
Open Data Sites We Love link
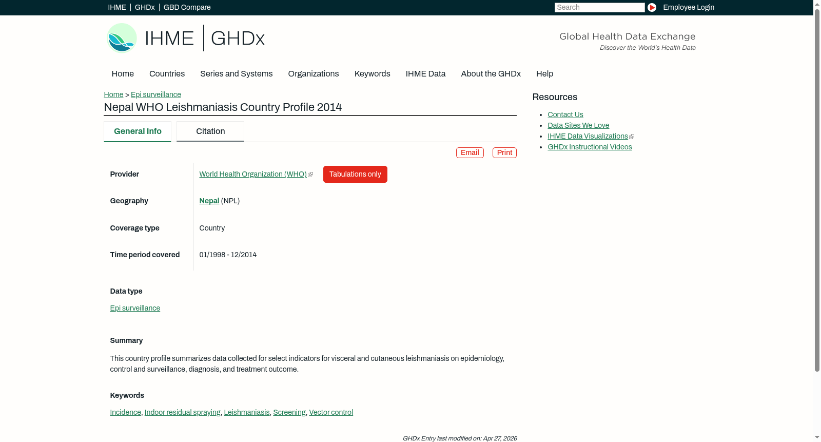click(578, 126)
